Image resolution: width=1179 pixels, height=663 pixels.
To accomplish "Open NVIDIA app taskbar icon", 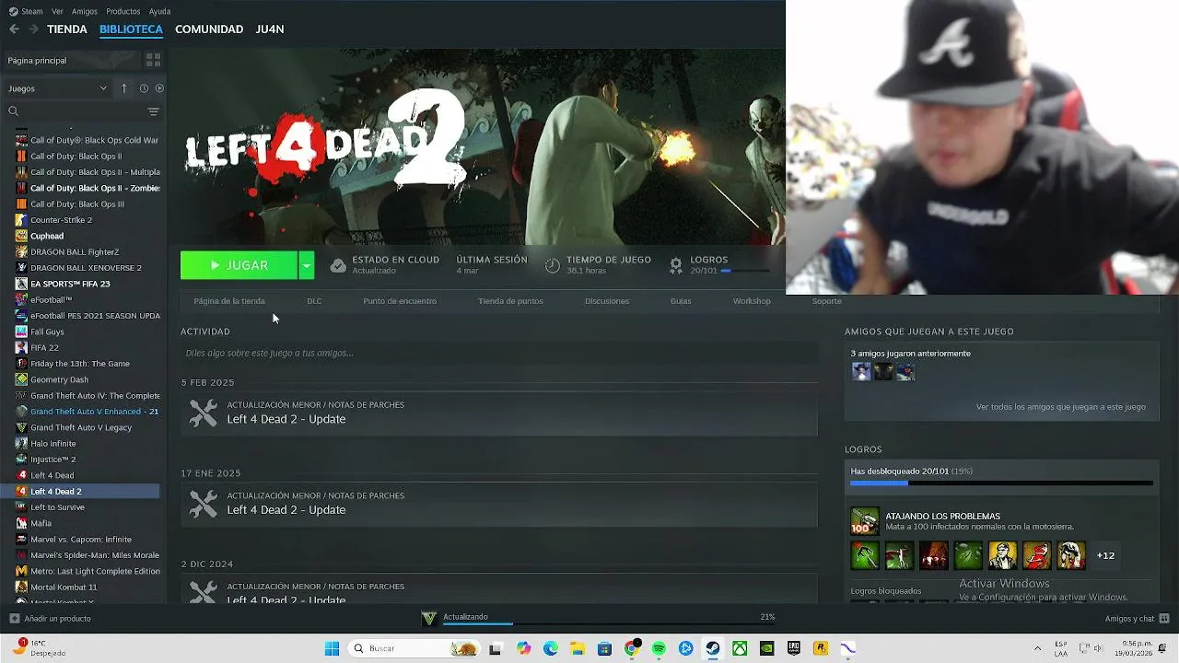I will (766, 648).
